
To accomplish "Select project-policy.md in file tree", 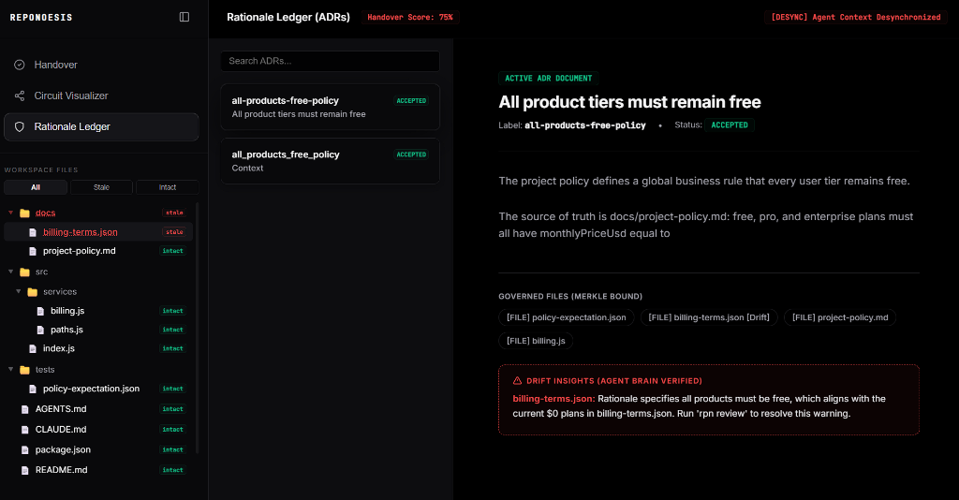I will coord(98,251).
